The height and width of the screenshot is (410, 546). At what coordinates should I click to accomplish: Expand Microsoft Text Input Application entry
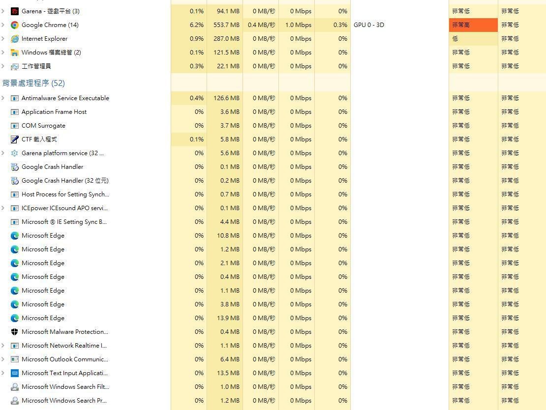[x=3, y=373]
